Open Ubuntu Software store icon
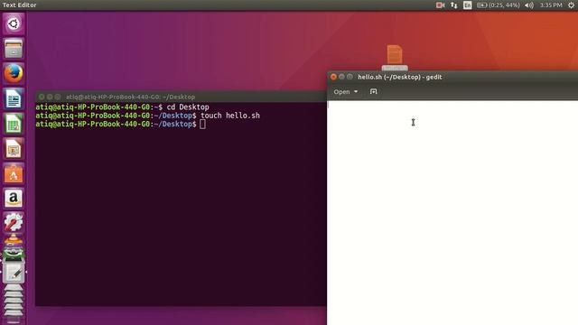Image resolution: width=578 pixels, height=325 pixels. coord(14,173)
